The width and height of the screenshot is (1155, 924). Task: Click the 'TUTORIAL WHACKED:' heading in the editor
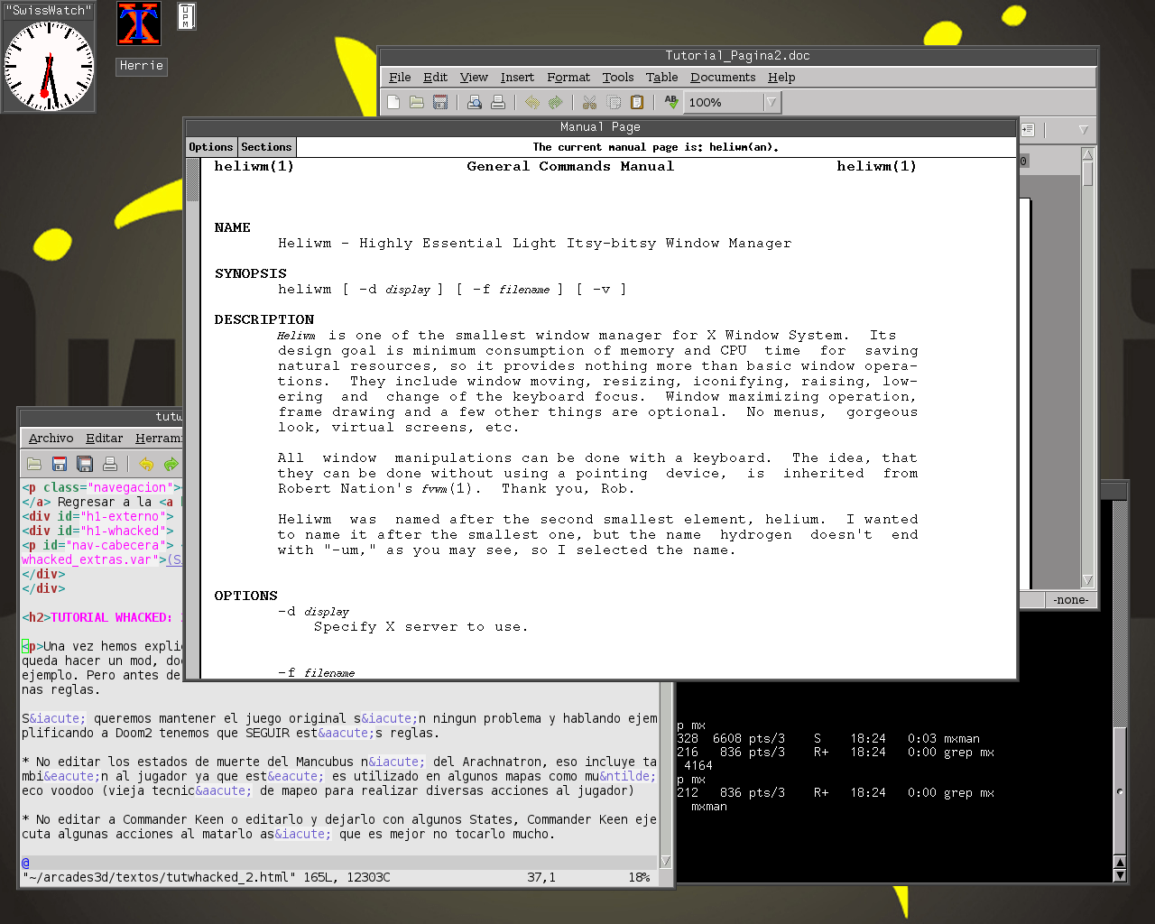click(x=111, y=617)
